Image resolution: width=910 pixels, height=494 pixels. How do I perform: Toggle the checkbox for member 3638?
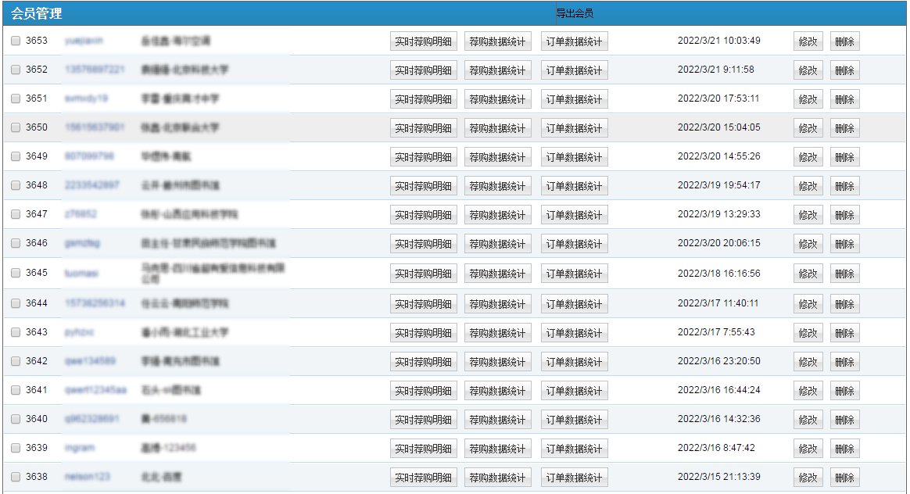(16, 477)
